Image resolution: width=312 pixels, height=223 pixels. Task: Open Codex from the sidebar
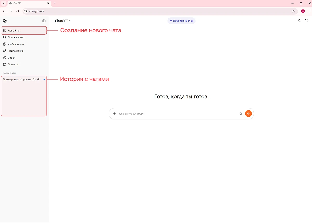pyautogui.click(x=11, y=58)
